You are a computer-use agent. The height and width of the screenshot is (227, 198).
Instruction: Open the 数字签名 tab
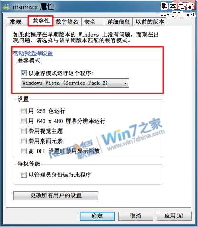[x=67, y=21]
